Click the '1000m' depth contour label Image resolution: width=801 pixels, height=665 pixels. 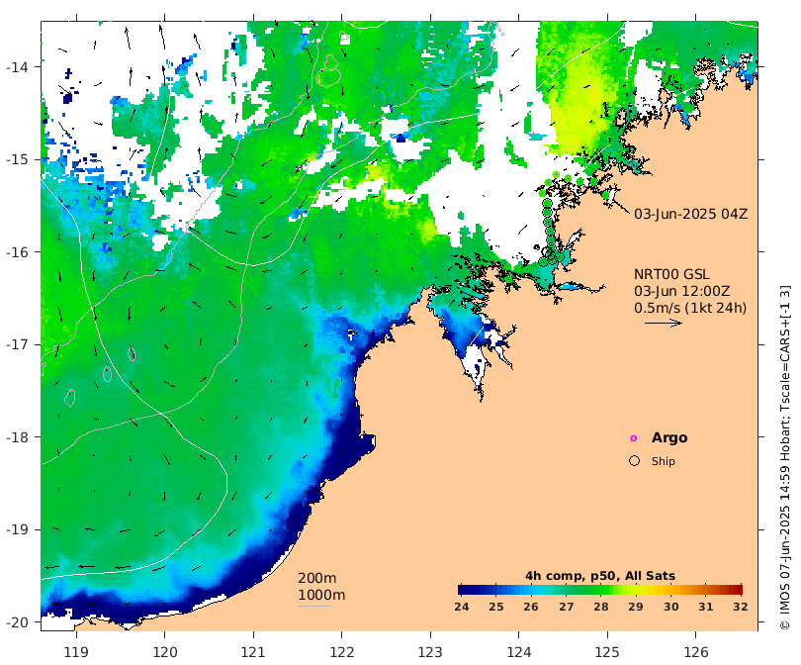321,595
